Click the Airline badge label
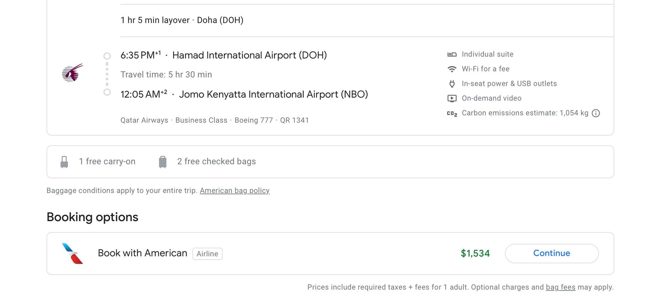Screen dimensions: 646x297 207,254
